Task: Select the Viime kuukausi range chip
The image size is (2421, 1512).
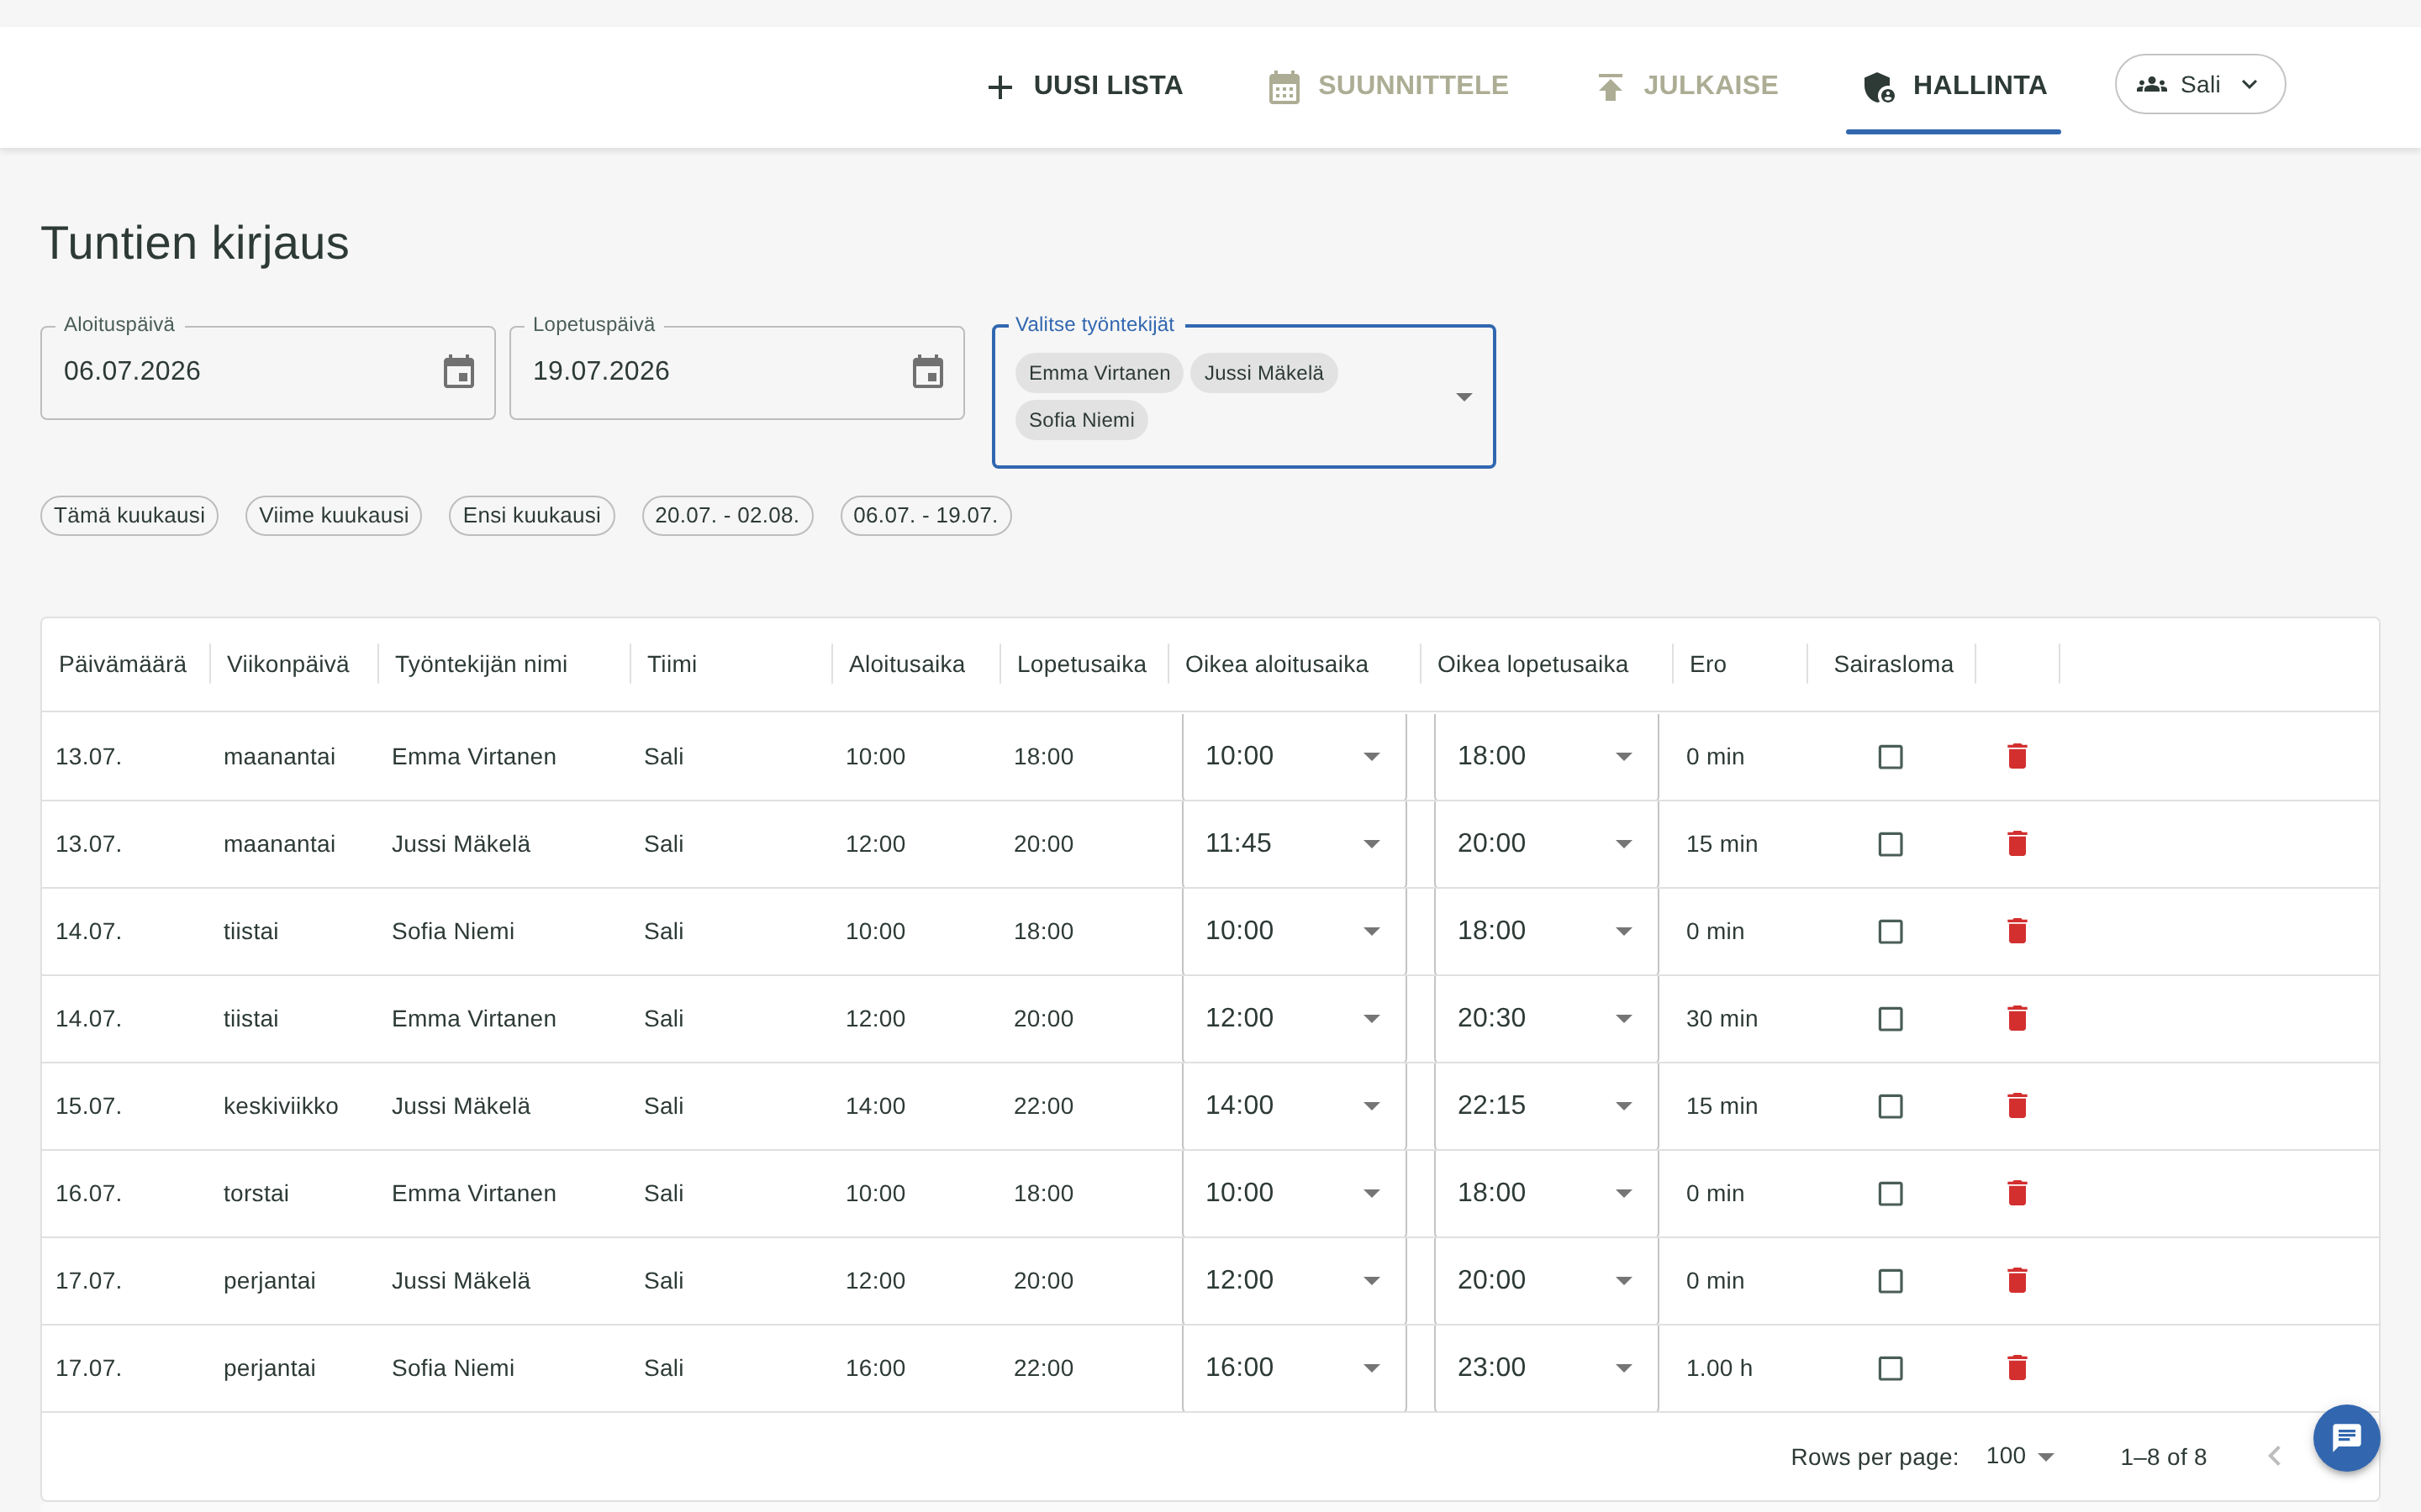Action: coord(333,516)
